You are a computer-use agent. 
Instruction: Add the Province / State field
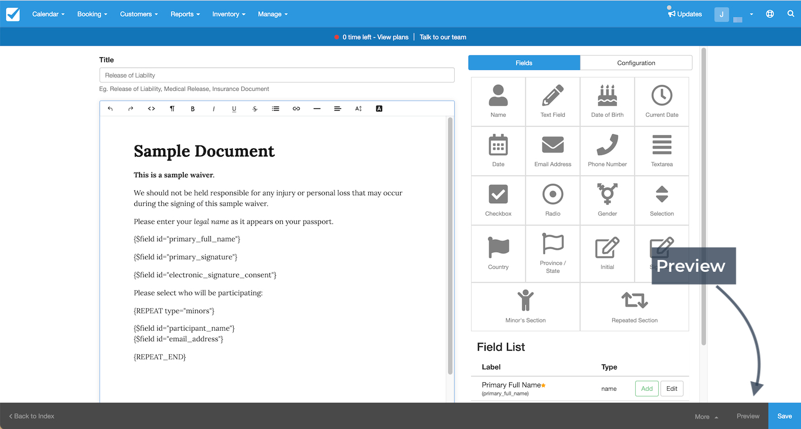point(553,254)
